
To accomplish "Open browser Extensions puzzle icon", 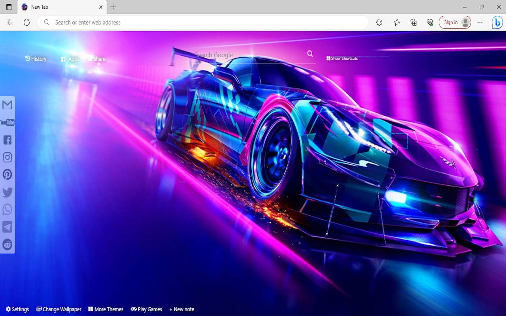I will [x=379, y=23].
